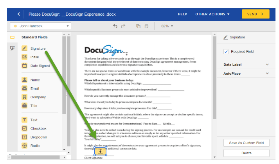The image size is (279, 164).
Task: Click the Client Signature line text
Action: click(94, 158)
